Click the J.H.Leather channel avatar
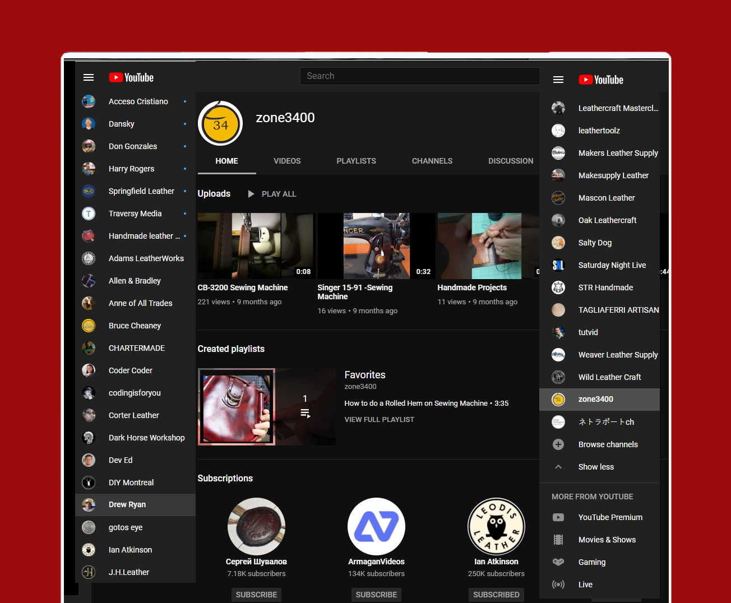This screenshot has height=603, width=731. (x=89, y=572)
